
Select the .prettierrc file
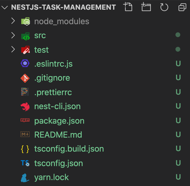53,92
